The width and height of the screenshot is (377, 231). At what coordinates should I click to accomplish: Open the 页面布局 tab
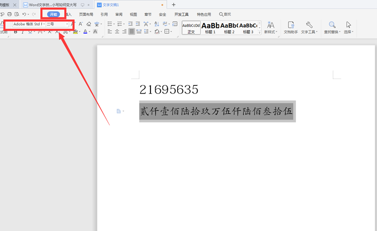point(86,15)
